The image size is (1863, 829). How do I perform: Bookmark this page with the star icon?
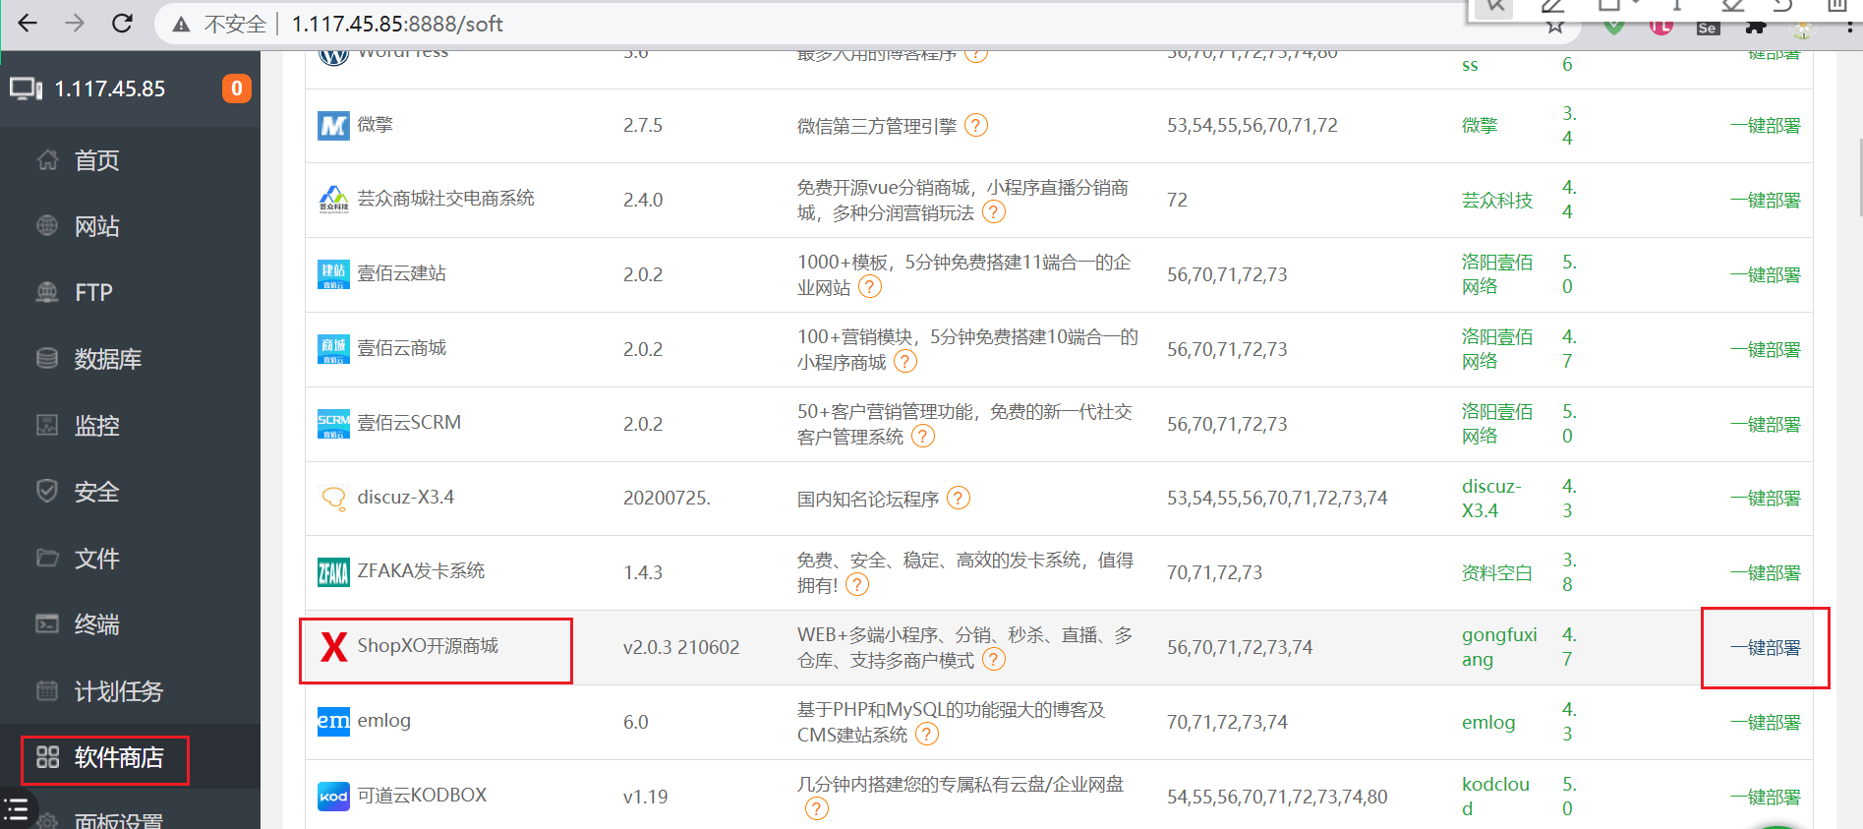tap(1554, 26)
